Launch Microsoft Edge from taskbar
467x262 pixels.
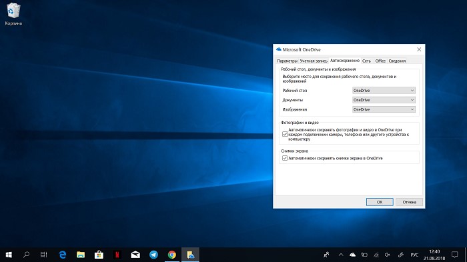[63, 255]
